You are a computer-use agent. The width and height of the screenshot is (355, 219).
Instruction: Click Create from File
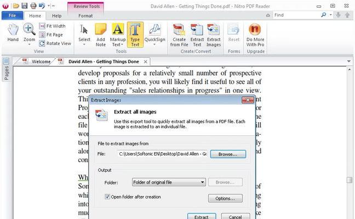pyautogui.click(x=179, y=35)
